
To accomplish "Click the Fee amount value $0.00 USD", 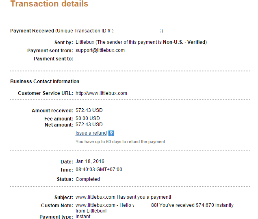I will tap(87, 118).
